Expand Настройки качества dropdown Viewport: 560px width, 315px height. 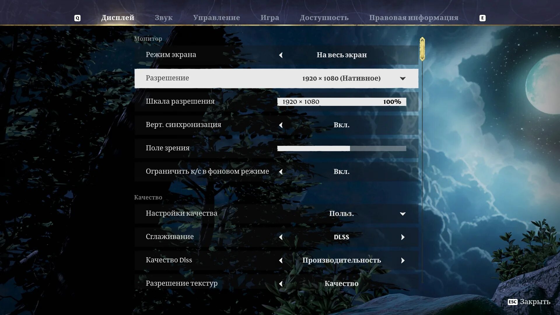tap(403, 214)
